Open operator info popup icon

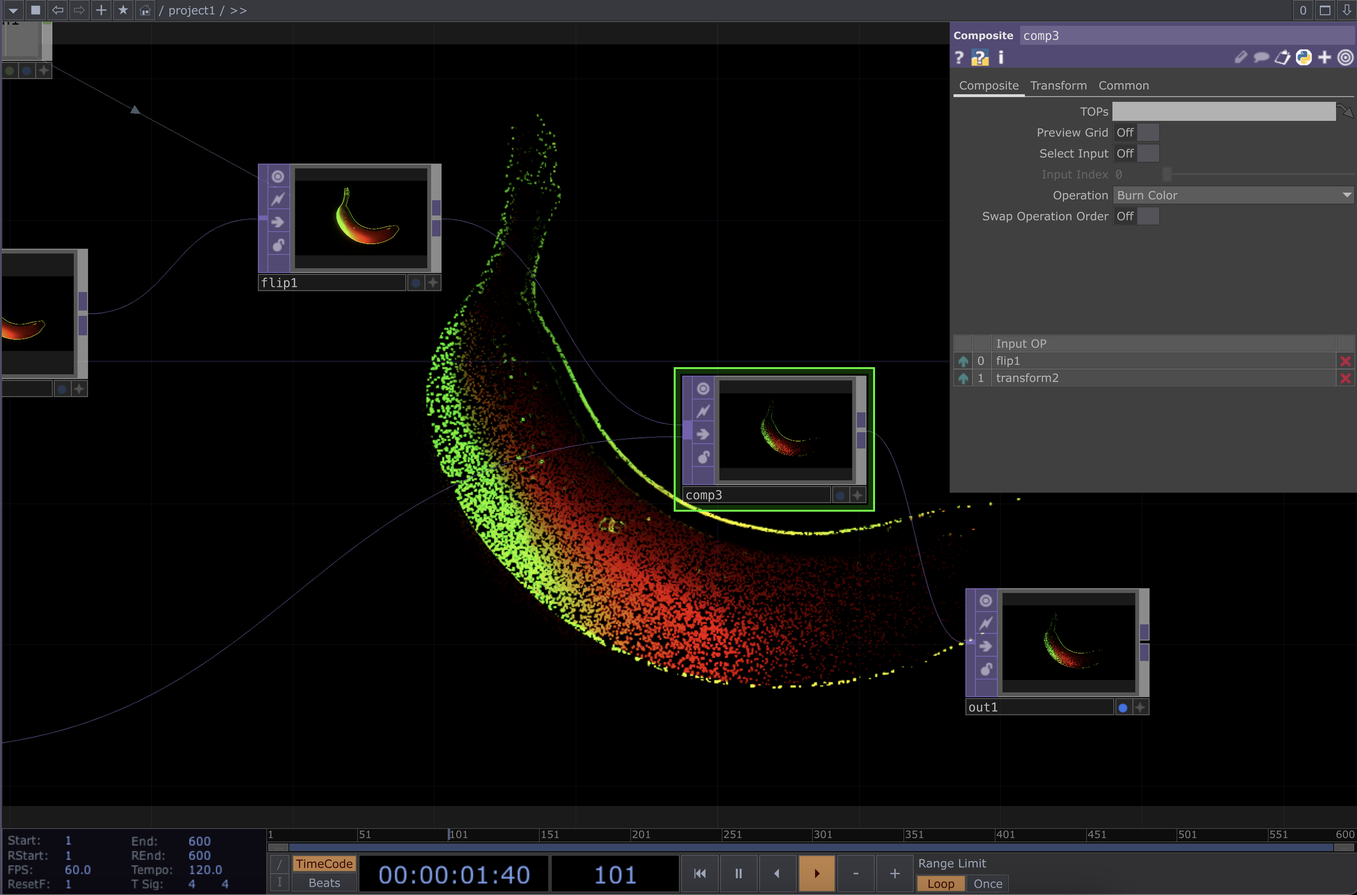1000,57
